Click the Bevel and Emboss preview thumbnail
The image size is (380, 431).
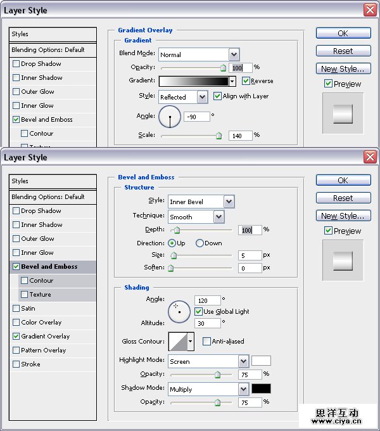click(x=343, y=261)
